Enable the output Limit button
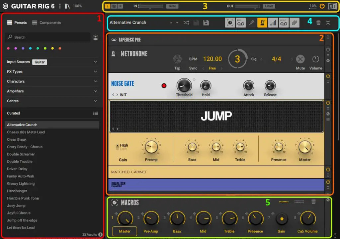340x239 pixels. (269, 6)
